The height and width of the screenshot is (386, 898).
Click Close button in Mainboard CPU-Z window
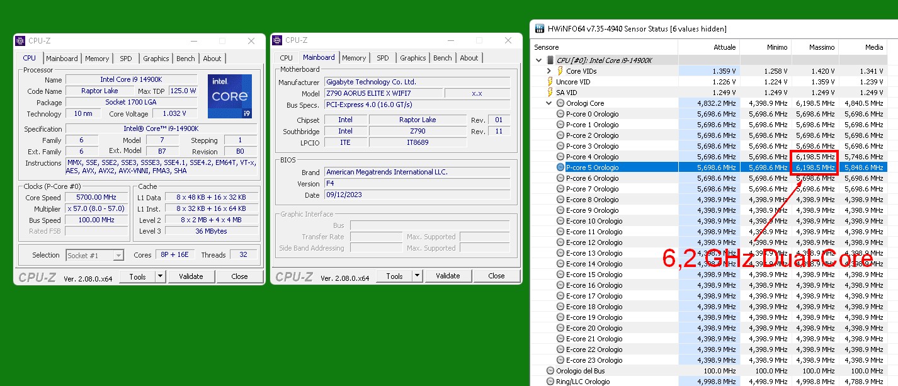click(496, 276)
